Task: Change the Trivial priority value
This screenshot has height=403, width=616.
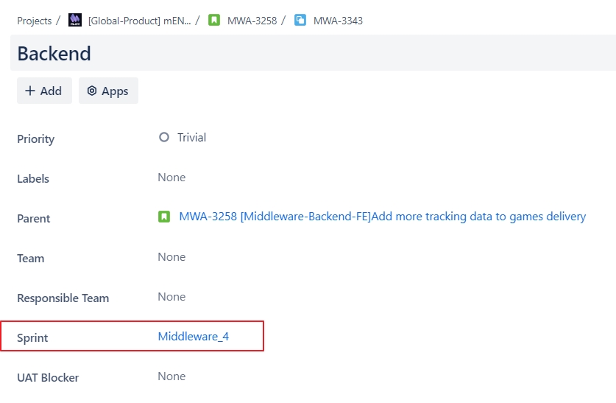Action: (191, 137)
